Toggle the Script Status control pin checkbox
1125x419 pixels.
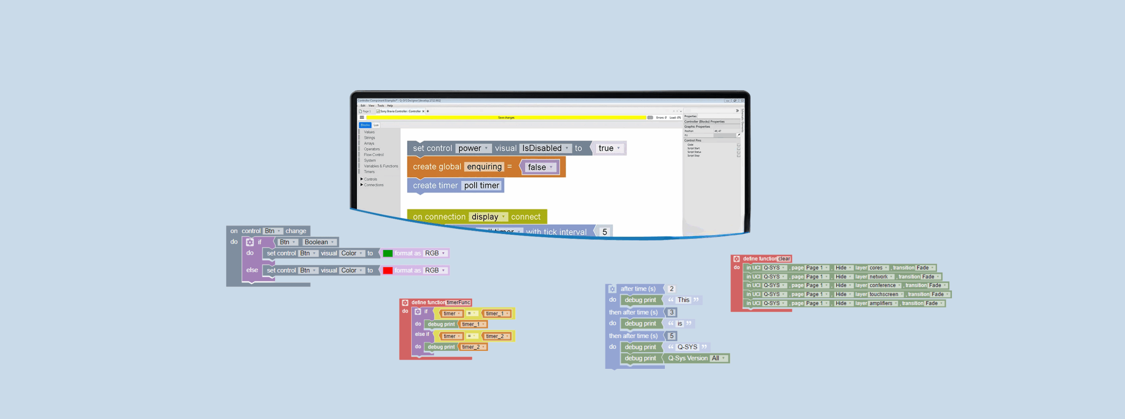point(738,152)
